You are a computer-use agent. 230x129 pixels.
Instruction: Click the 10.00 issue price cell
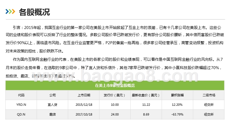115,105
